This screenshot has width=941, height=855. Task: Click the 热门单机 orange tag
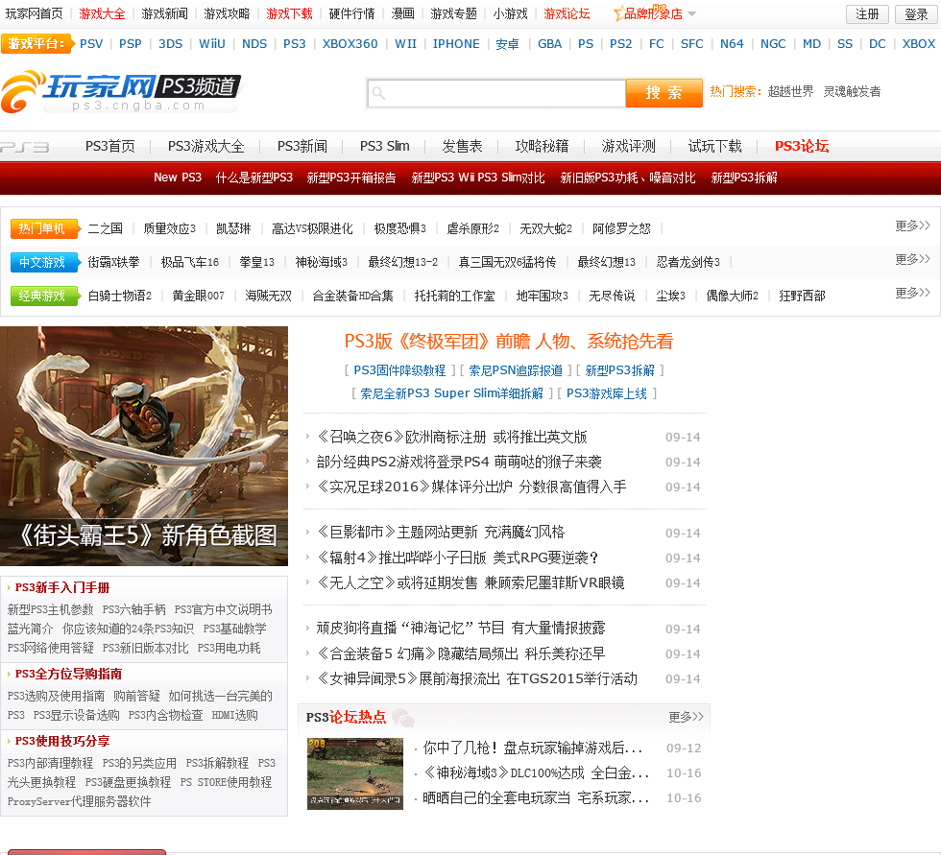pyautogui.click(x=44, y=228)
